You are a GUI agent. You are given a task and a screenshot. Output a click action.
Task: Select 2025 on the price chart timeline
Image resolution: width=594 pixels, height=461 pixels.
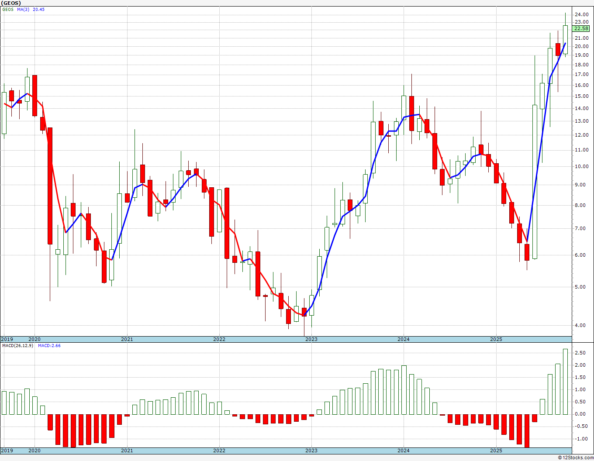point(496,339)
